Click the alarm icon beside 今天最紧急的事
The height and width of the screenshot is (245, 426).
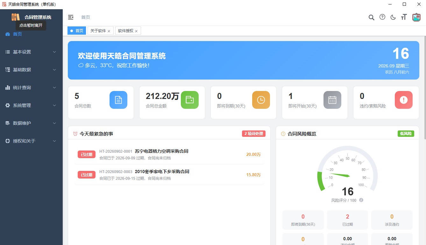point(75,134)
